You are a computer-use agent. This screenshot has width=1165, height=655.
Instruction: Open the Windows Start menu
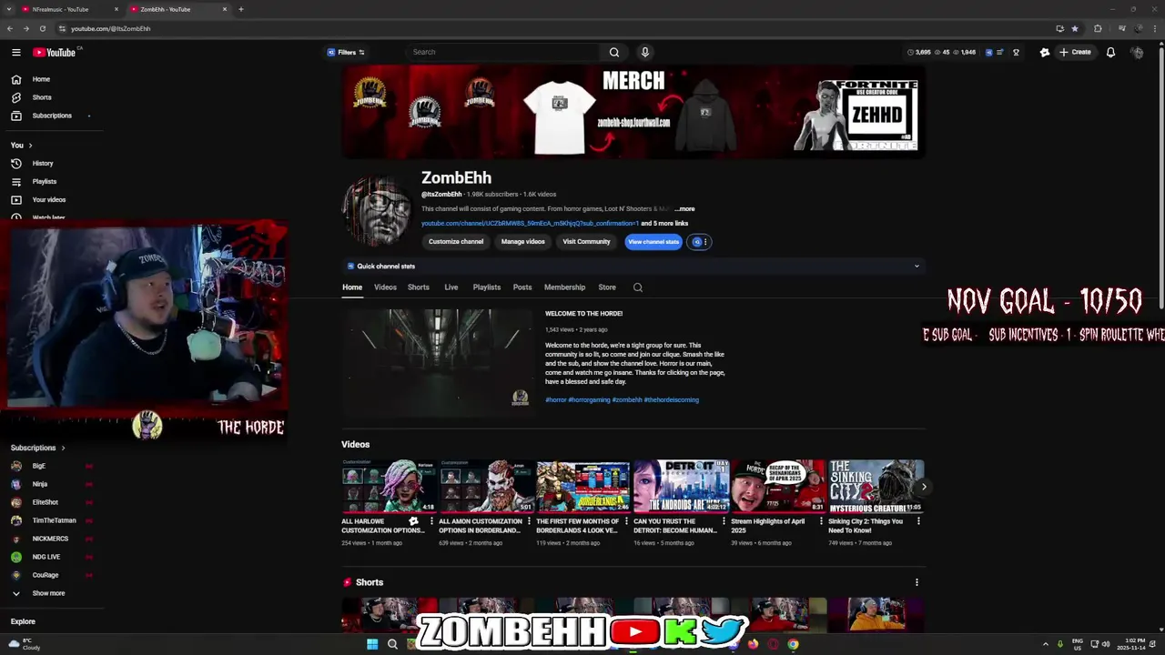(372, 644)
